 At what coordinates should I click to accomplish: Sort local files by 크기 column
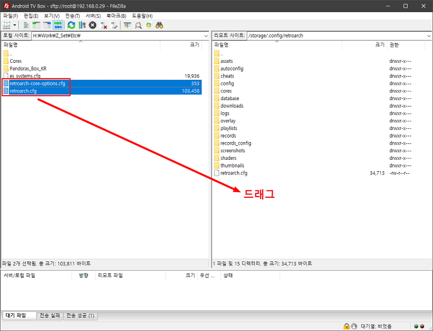tap(181, 45)
